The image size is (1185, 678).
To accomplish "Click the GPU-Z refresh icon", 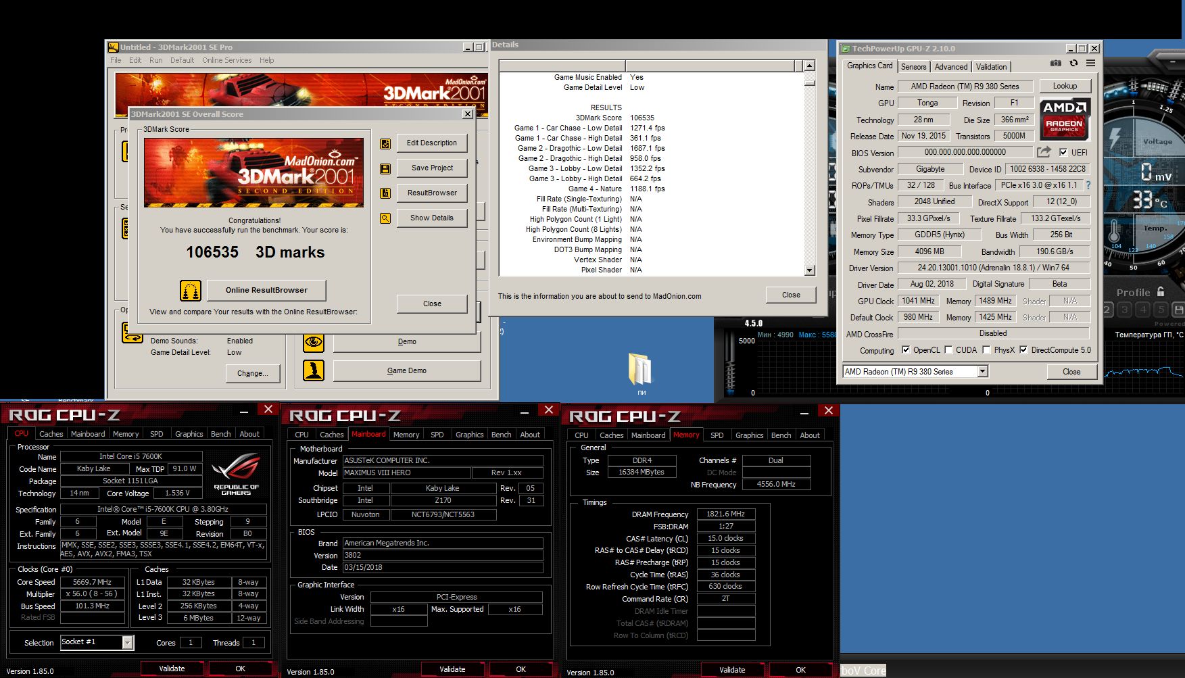I will (1073, 64).
